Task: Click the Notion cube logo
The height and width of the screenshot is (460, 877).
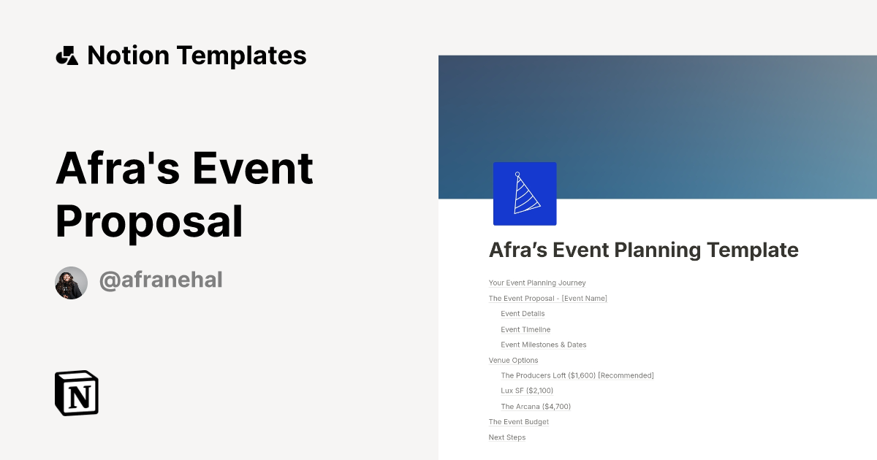Action: (77, 393)
